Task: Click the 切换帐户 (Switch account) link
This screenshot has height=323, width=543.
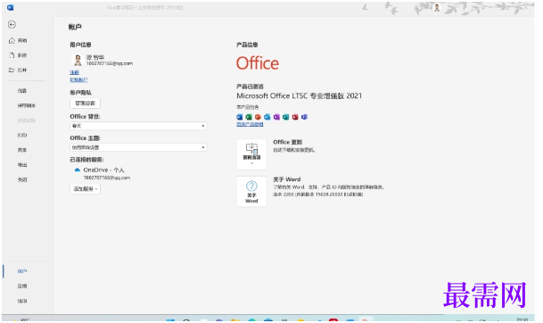Action: click(78, 79)
